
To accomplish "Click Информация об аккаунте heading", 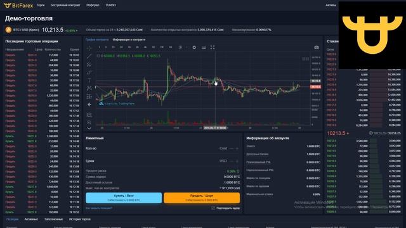I will coord(268,138).
